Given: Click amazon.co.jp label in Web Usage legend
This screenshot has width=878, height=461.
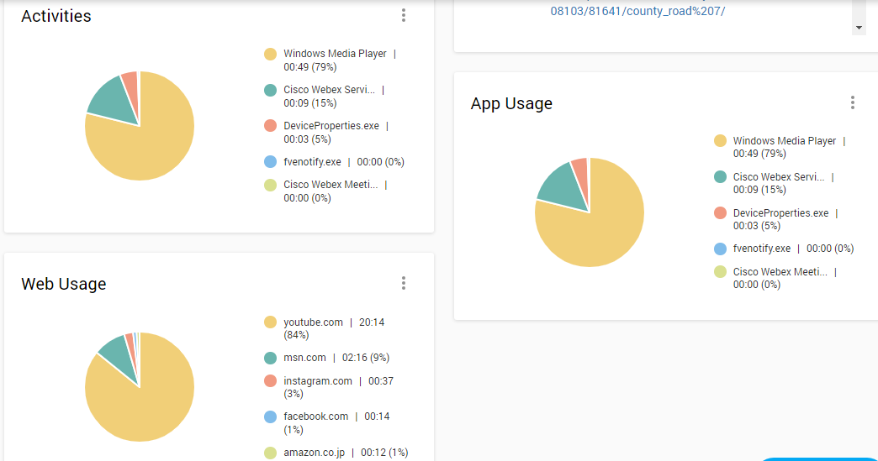Looking at the screenshot, I should tap(315, 453).
